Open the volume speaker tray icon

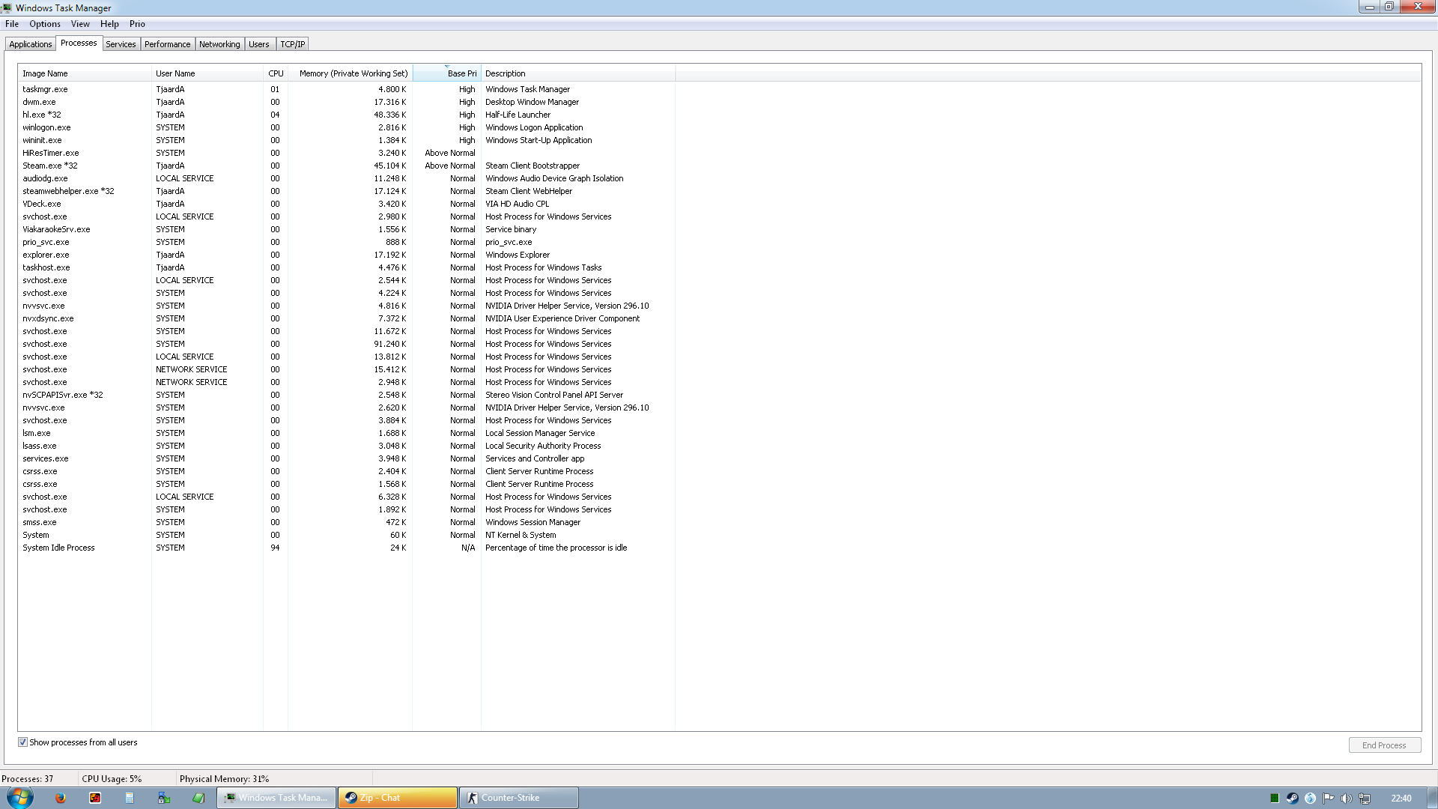pyautogui.click(x=1346, y=798)
